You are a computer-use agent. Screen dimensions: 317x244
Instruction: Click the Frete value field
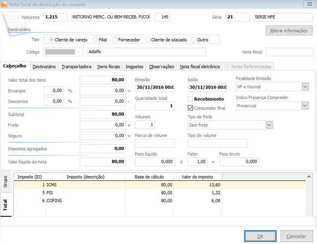[103, 125]
